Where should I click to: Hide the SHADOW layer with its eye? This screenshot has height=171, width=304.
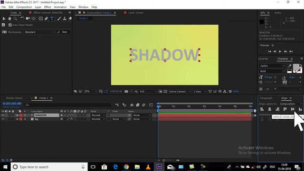pyautogui.click(x=3, y=115)
